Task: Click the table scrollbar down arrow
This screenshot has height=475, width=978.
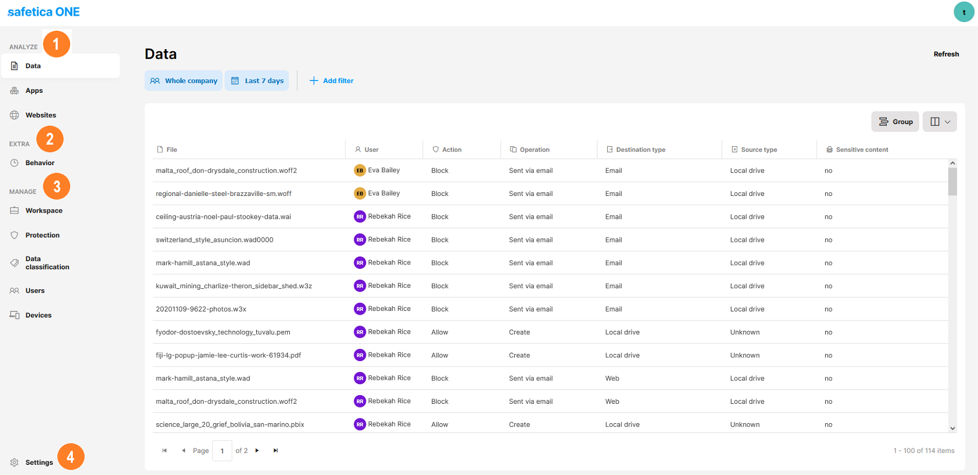Action: click(x=953, y=428)
